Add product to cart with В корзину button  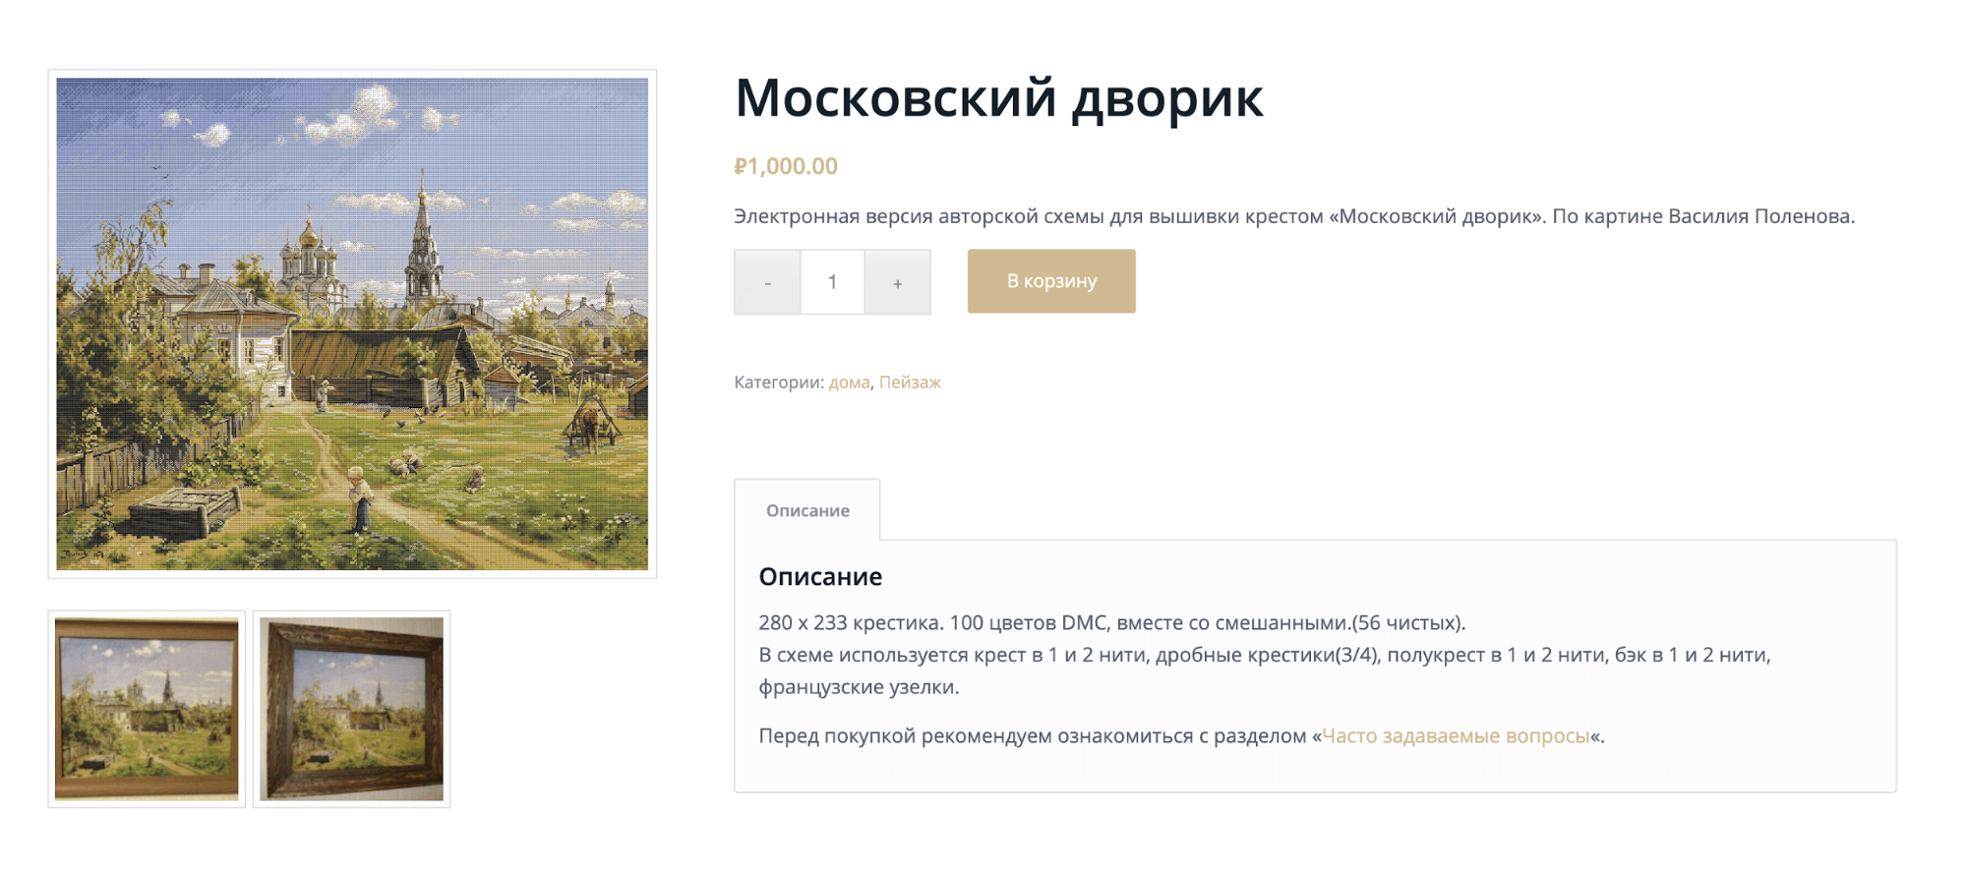pyautogui.click(x=1051, y=281)
